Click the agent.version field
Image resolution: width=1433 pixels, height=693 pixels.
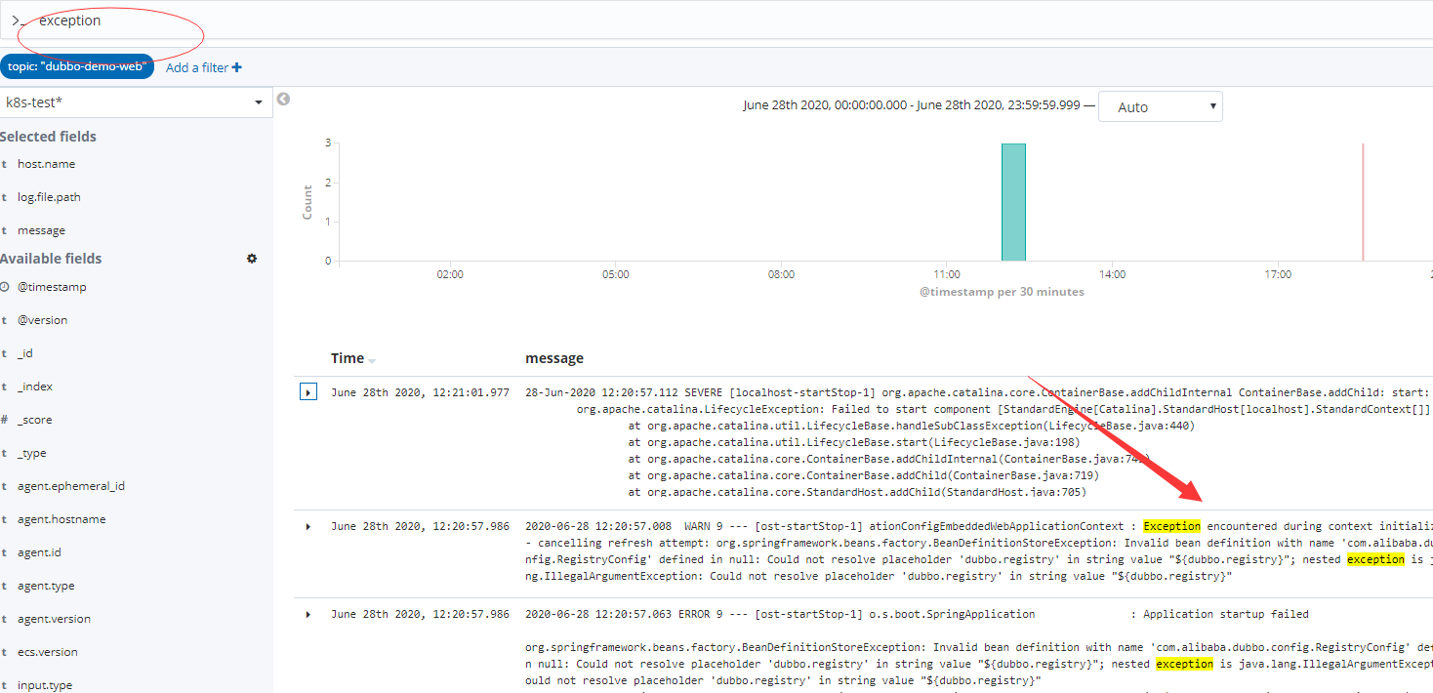[54, 619]
